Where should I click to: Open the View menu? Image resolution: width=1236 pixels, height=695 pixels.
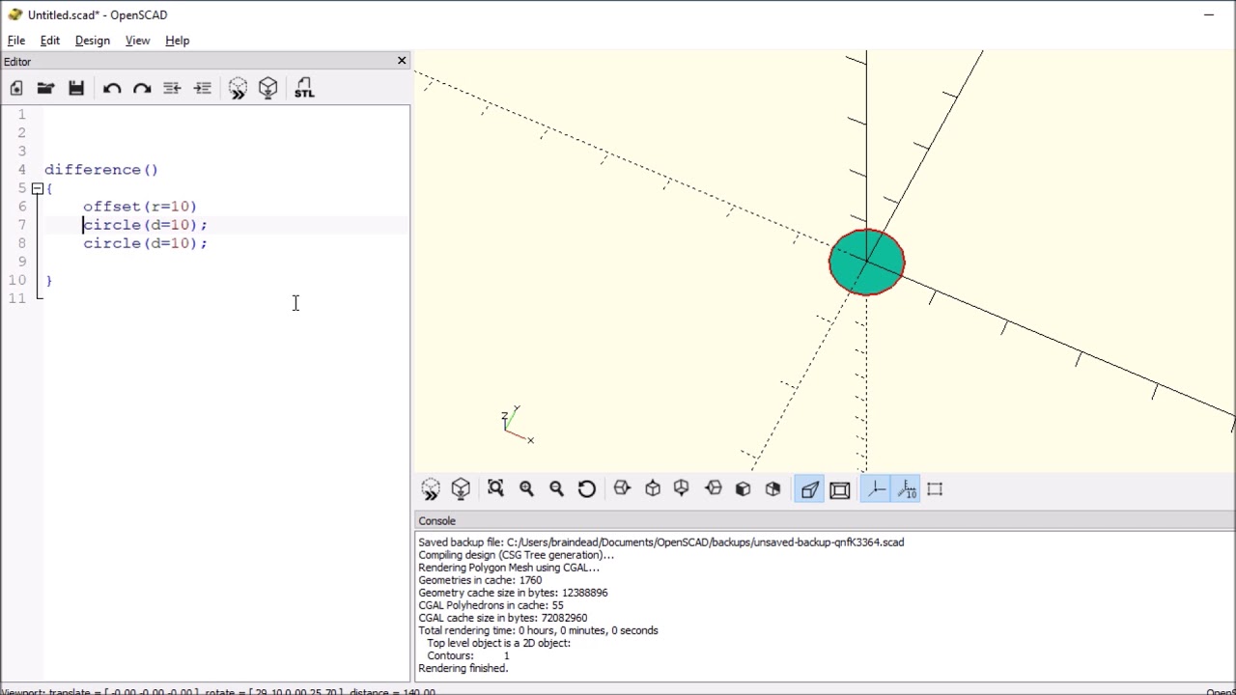click(x=137, y=41)
